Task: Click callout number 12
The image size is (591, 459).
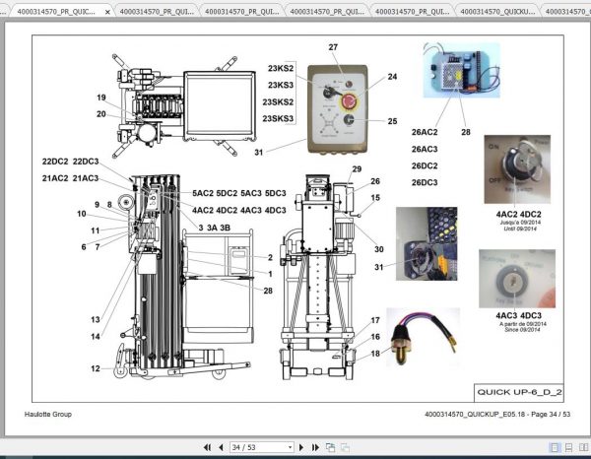Action: point(96,368)
